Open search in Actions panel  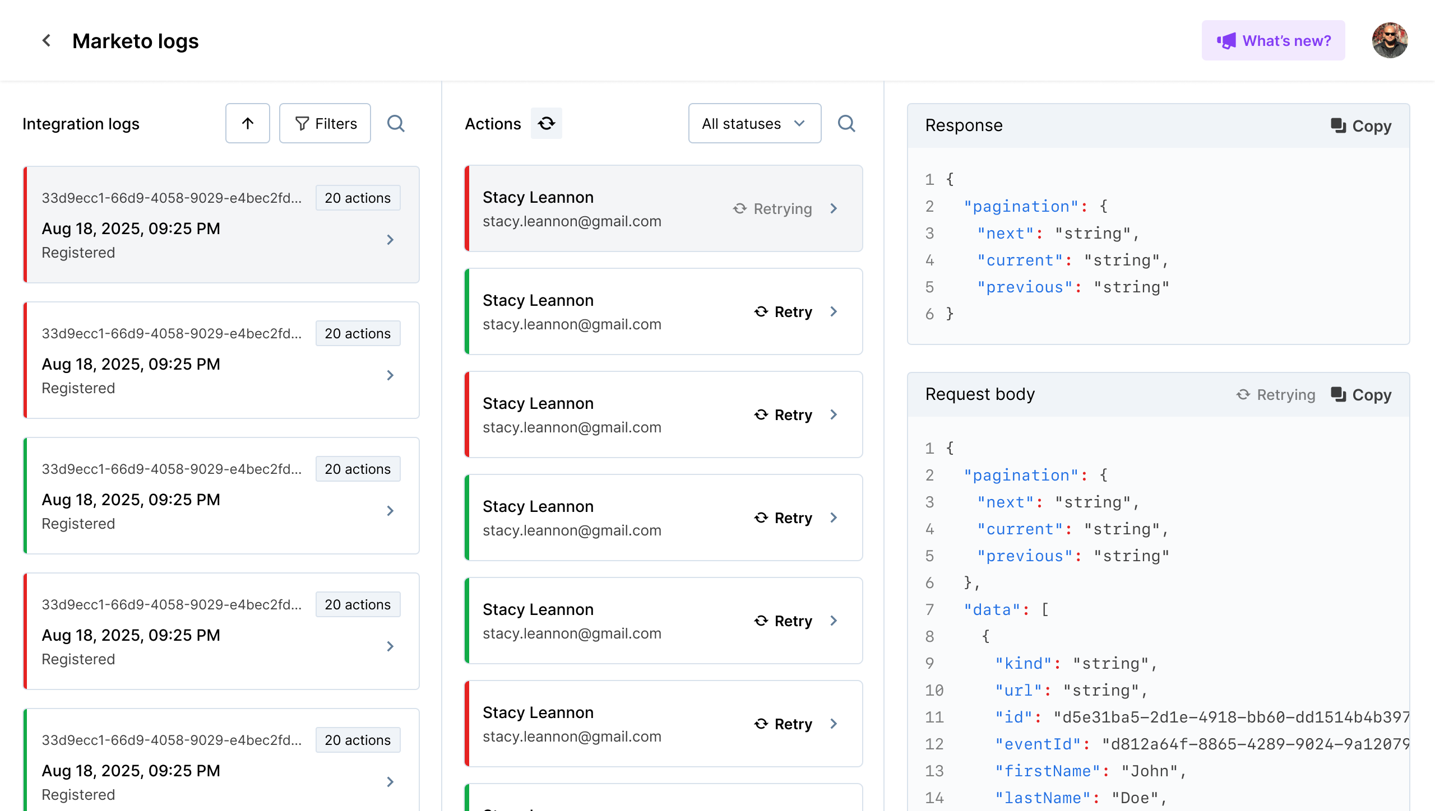846,123
